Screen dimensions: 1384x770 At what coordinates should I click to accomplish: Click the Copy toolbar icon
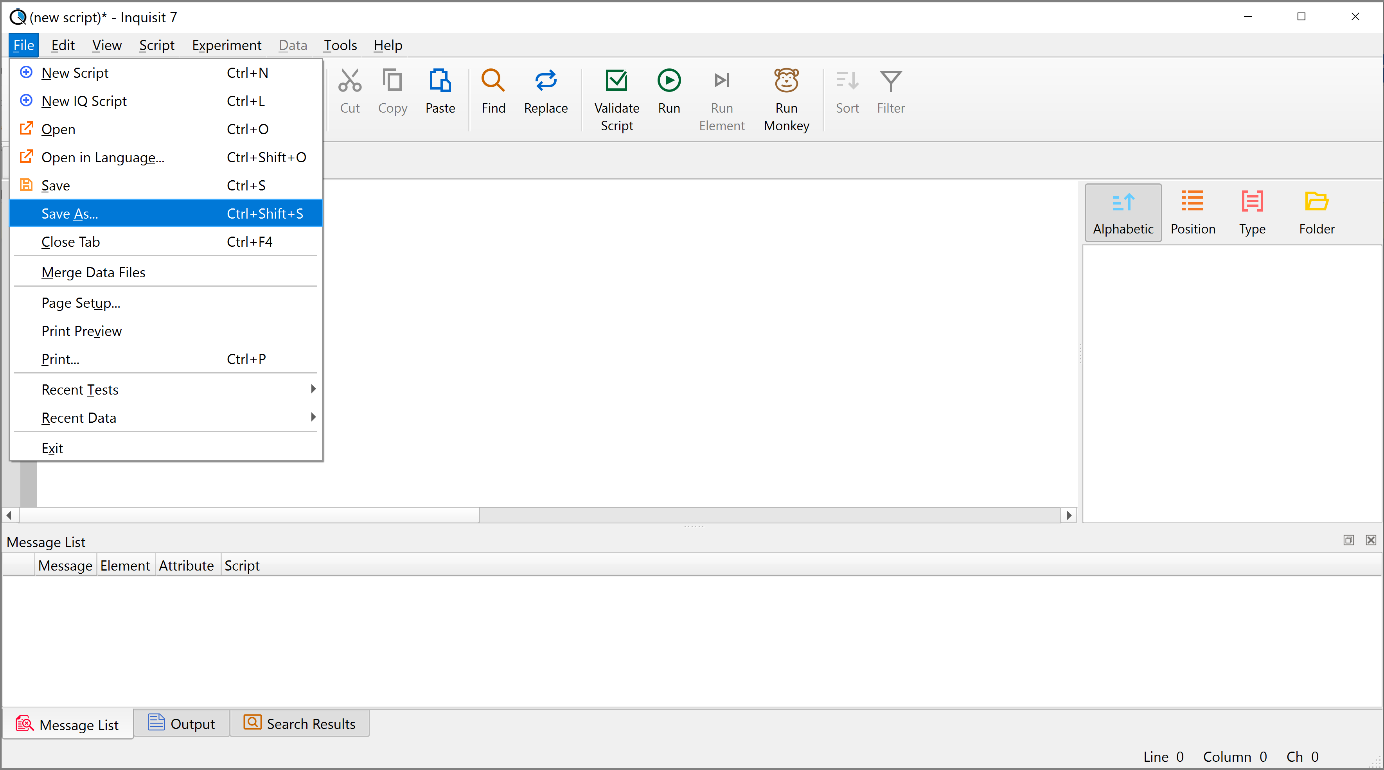392,81
